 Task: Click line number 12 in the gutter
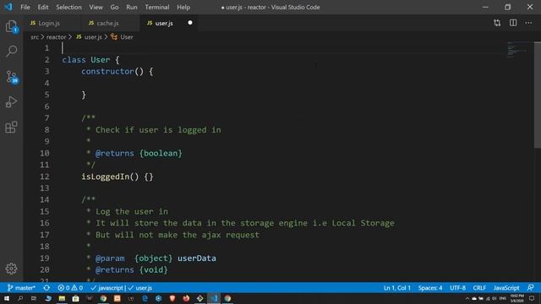click(45, 176)
